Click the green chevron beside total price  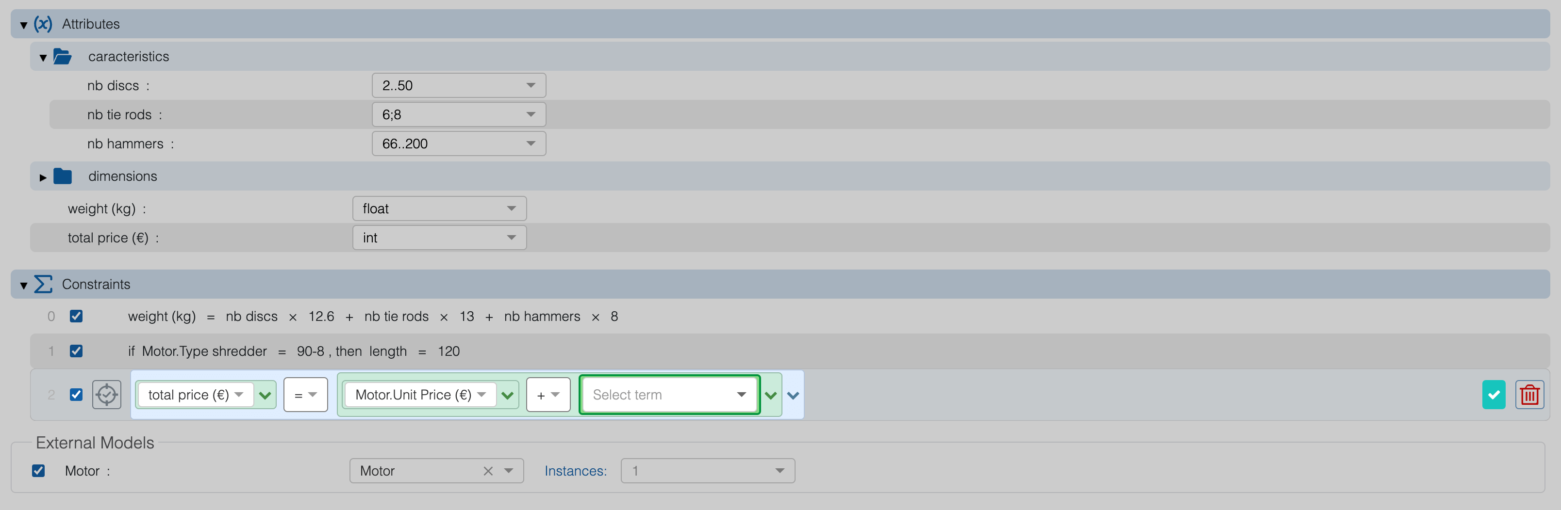point(265,395)
